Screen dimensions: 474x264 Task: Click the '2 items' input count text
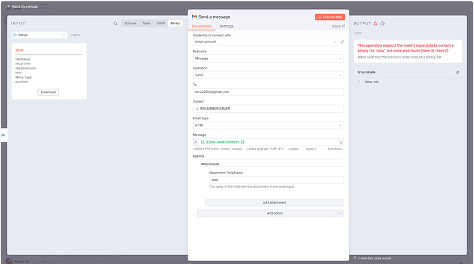point(75,35)
